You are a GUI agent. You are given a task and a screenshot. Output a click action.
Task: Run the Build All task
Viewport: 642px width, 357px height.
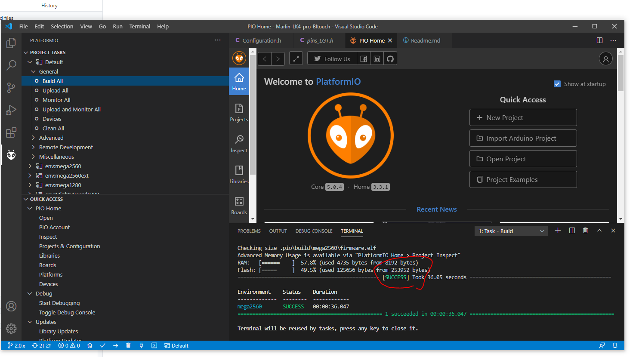pos(125,81)
